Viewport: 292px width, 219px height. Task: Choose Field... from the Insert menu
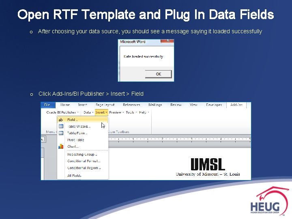pos(82,120)
